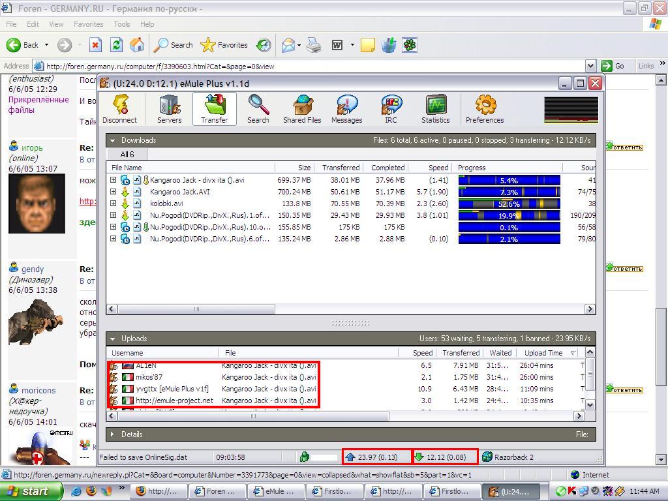This screenshot has height=501, width=668.
Task: Open the Edit menu
Action: pos(33,24)
